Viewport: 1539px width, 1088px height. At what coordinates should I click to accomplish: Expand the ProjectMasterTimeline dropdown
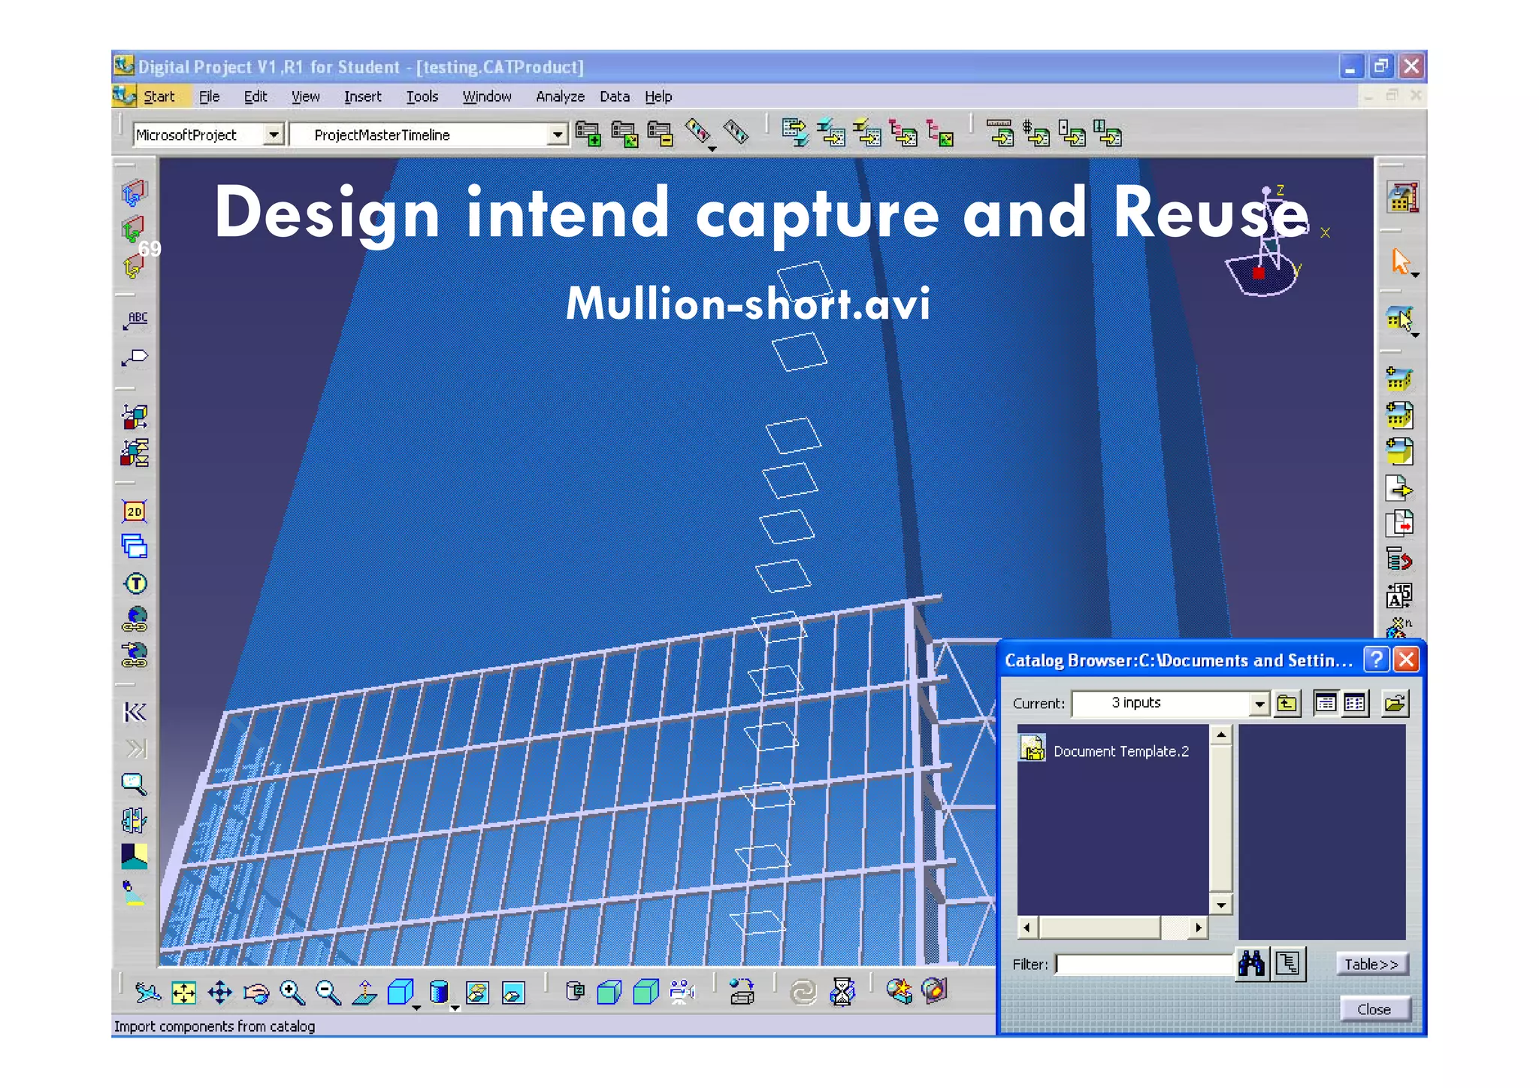point(557,135)
